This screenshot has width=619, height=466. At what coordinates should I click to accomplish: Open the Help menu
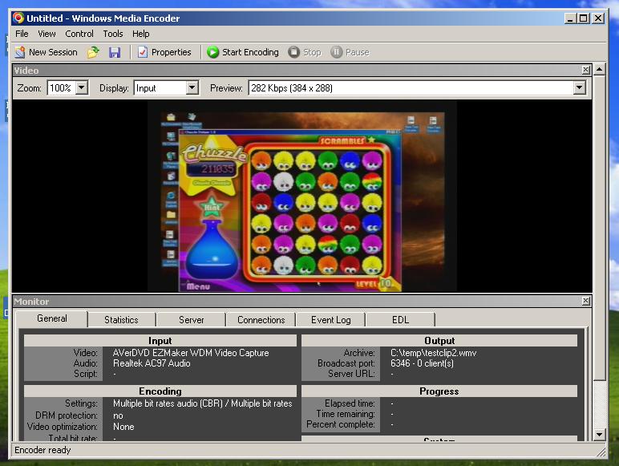click(x=141, y=34)
